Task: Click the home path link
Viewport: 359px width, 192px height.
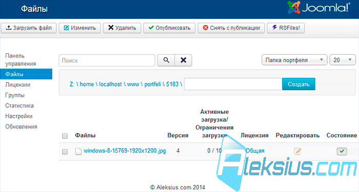Action: 87,84
